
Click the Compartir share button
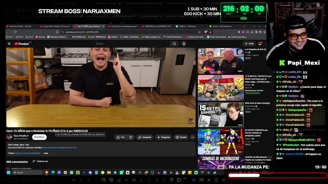[x=145, y=137]
